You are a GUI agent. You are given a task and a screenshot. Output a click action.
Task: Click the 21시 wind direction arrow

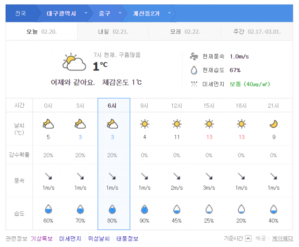[274, 176]
